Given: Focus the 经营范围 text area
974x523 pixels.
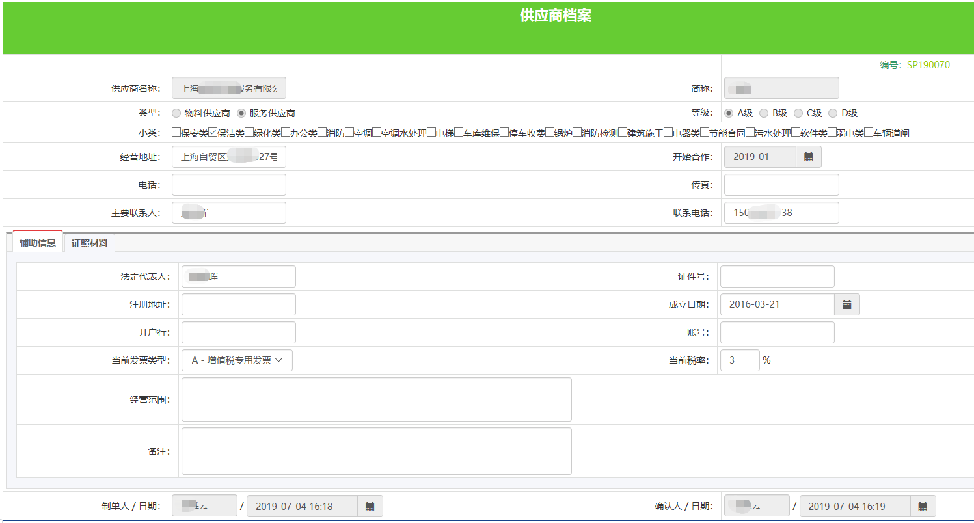Looking at the screenshot, I should coord(376,399).
